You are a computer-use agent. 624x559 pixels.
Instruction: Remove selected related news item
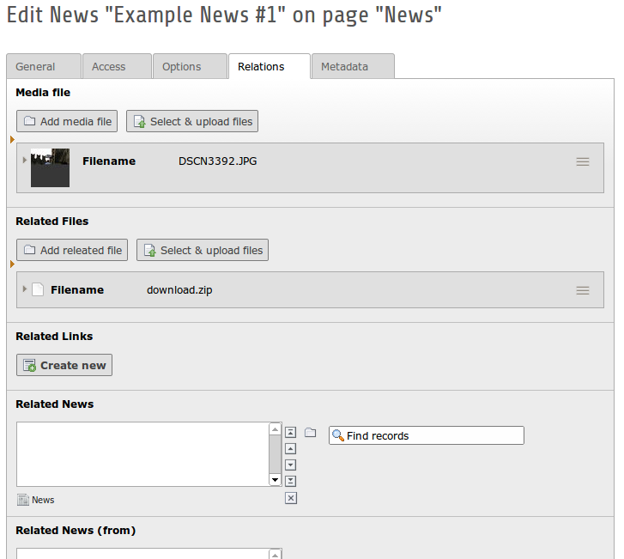point(290,498)
